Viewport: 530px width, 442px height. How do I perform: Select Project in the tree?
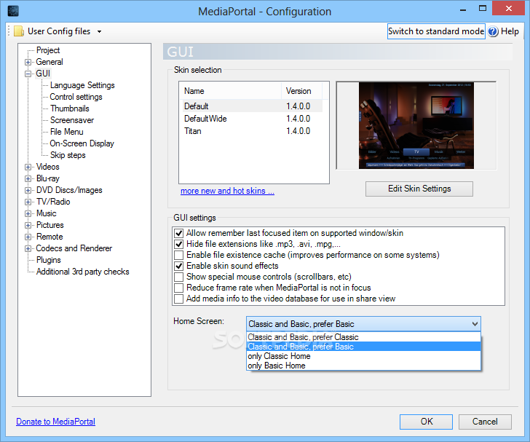point(48,50)
